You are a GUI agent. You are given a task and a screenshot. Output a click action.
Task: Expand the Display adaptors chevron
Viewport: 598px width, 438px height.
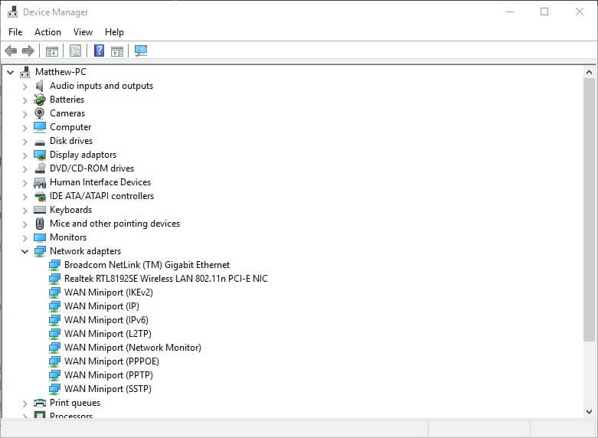[25, 155]
